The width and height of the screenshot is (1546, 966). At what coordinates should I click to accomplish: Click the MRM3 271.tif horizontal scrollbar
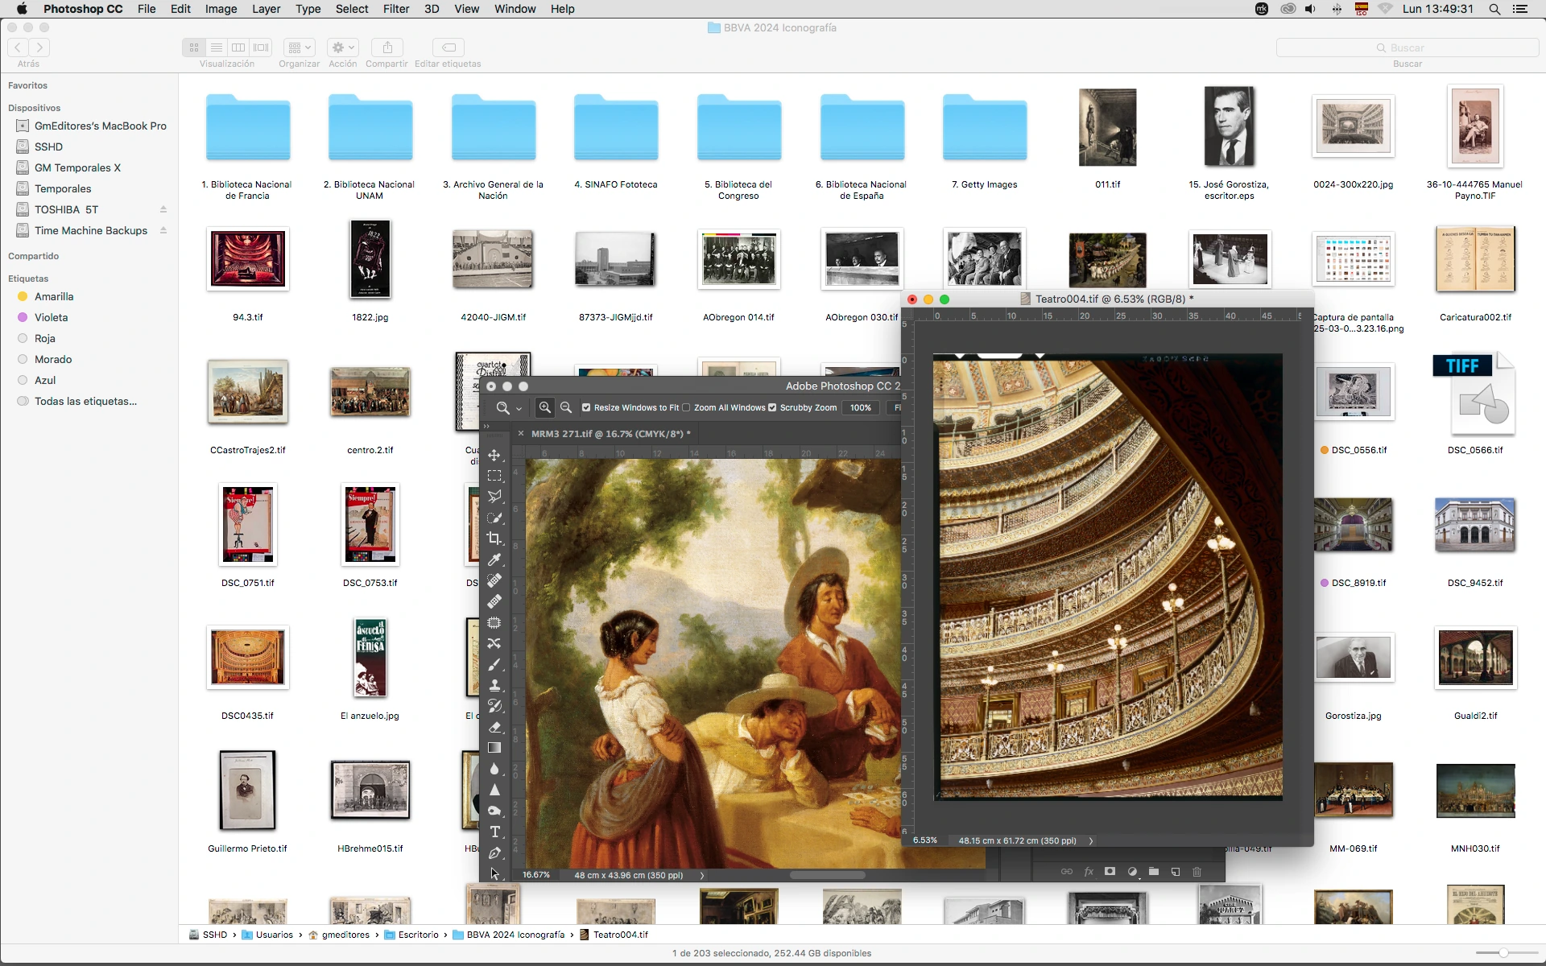point(827,875)
